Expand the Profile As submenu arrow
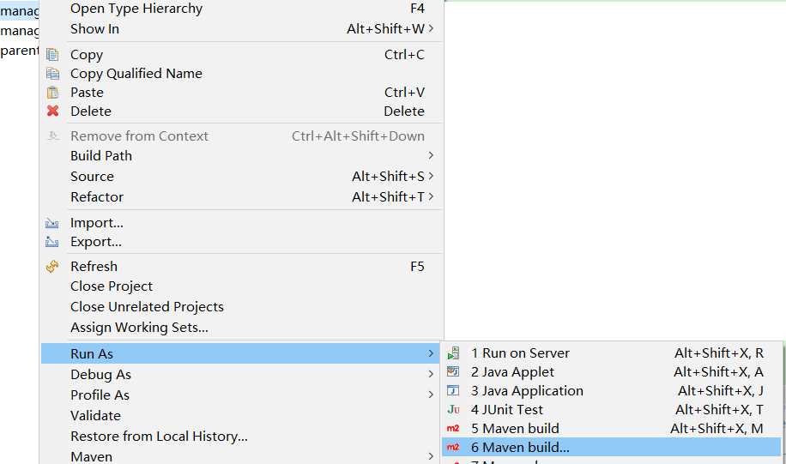 click(431, 395)
